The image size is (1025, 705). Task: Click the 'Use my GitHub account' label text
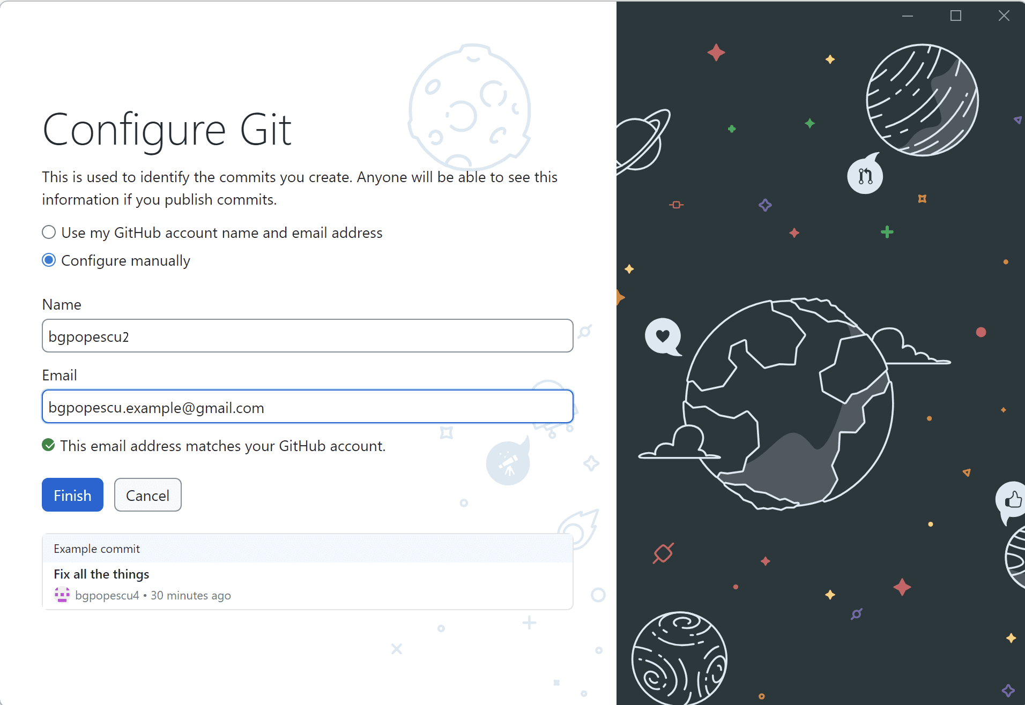tap(221, 232)
